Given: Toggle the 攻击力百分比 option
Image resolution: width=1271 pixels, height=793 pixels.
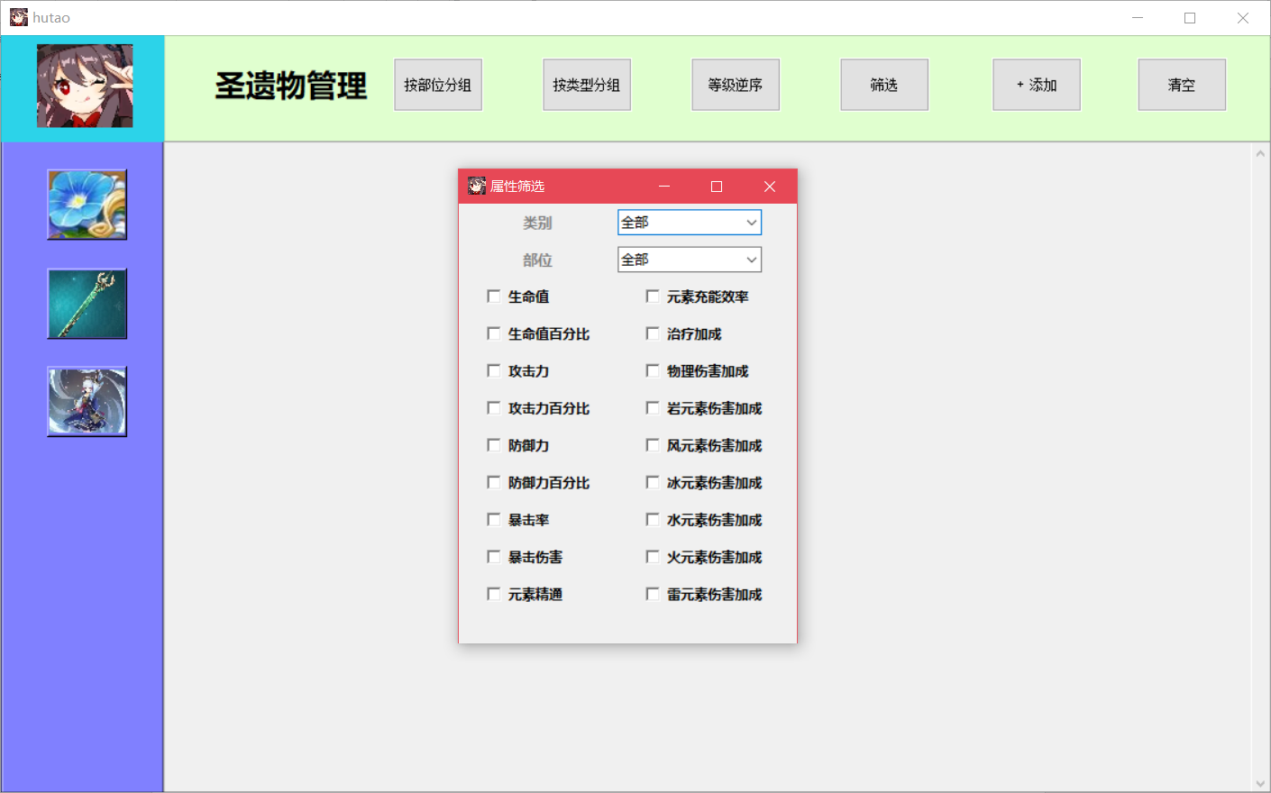Looking at the screenshot, I should point(493,408).
